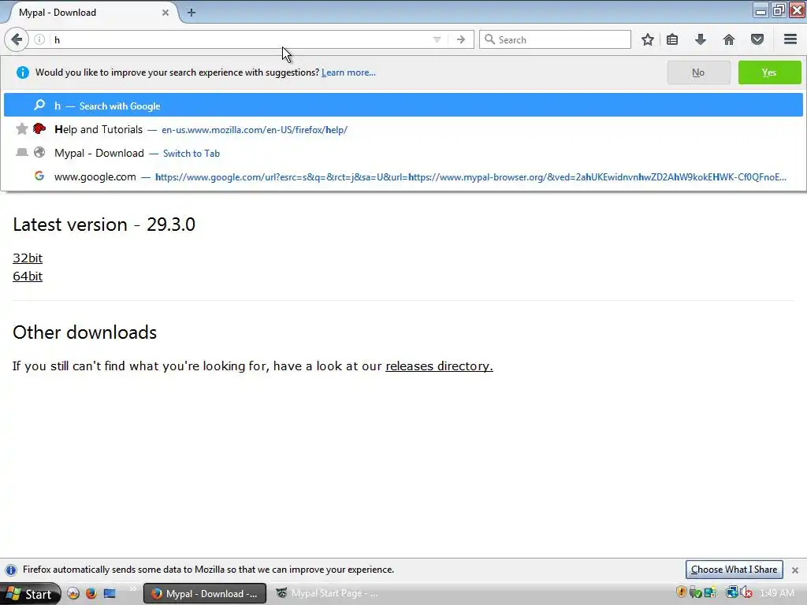Click the Show Desktop quick launch icon
This screenshot has width=807, height=605.
(110, 593)
